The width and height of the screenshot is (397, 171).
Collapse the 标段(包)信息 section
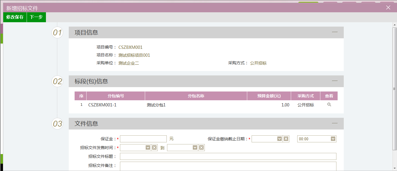[335, 81]
